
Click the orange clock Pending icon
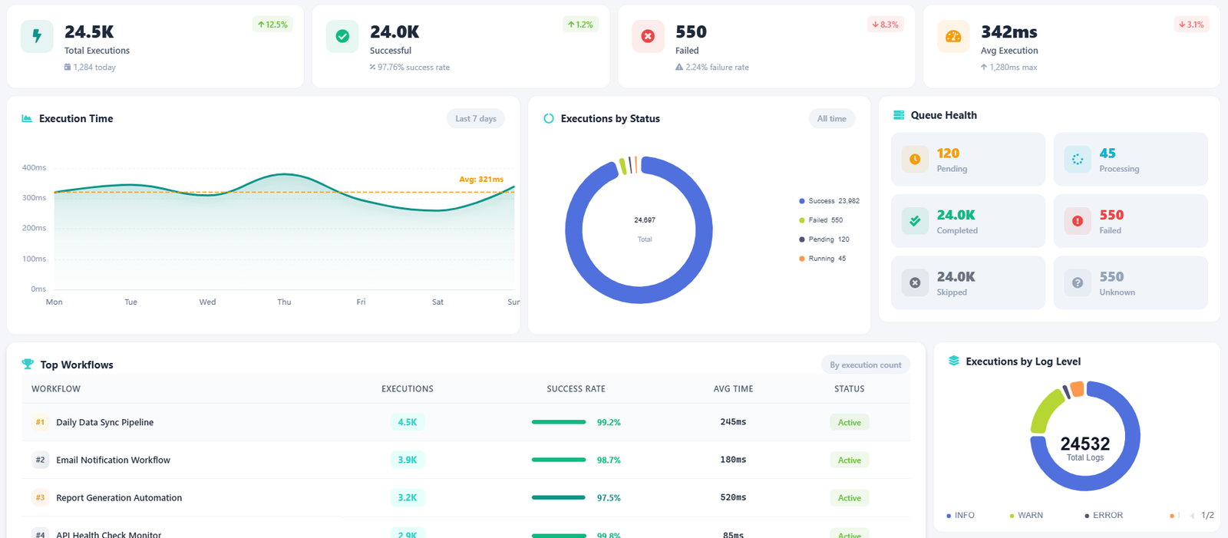tap(915, 159)
